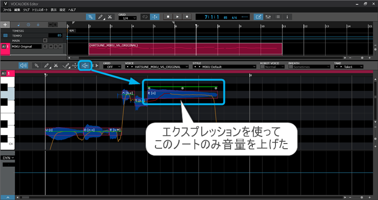The width and height of the screenshot is (378, 200).
Task: Select the note length bracket tool
Action: [x=95, y=65]
